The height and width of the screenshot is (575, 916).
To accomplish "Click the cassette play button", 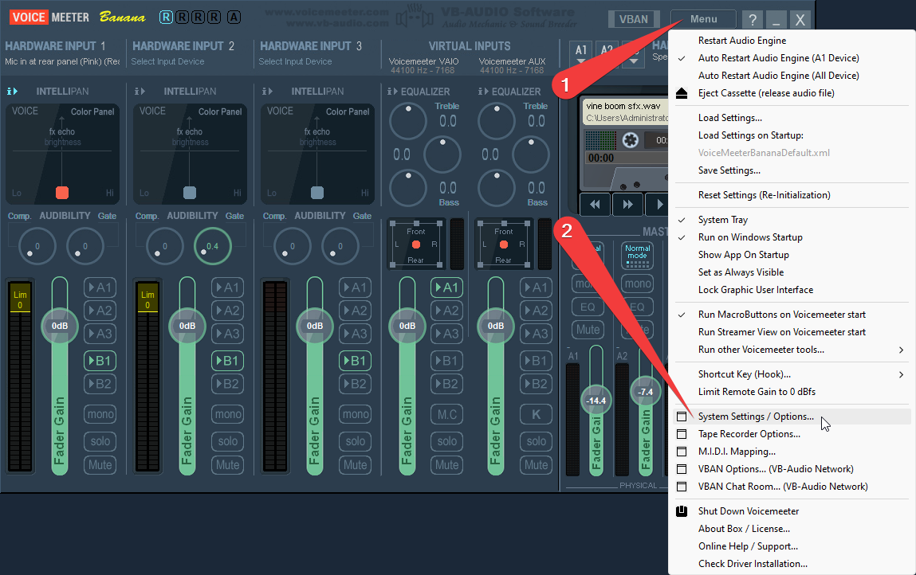I will (658, 205).
